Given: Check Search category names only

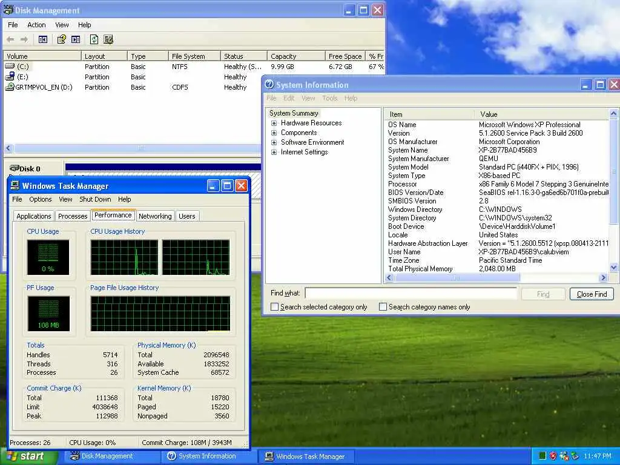Looking at the screenshot, I should point(383,307).
